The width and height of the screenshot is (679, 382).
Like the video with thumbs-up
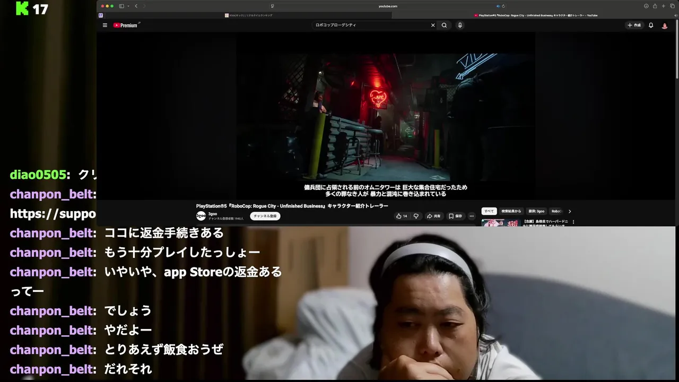[x=402, y=216]
